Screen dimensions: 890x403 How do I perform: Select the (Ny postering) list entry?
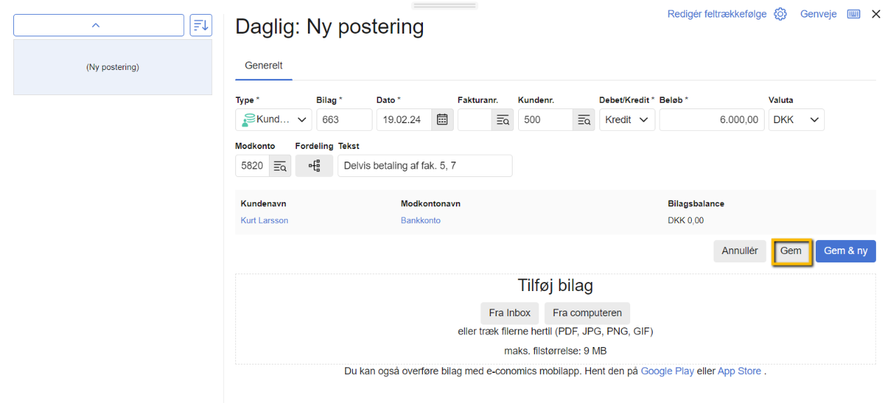[112, 66]
